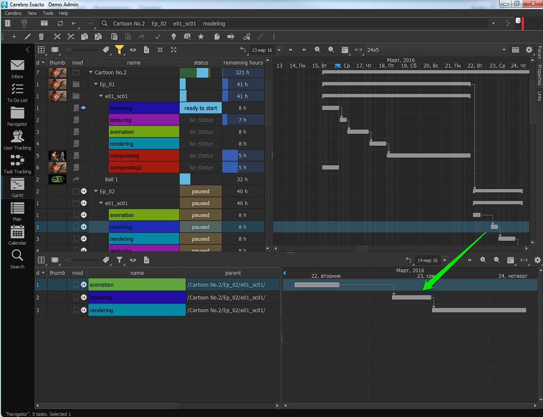Open User Tracking in sidebar
Viewport: 543px width, 417px height.
(17, 141)
